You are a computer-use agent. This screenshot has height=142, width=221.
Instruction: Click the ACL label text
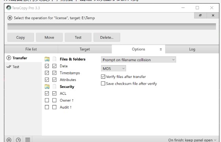[63, 94]
